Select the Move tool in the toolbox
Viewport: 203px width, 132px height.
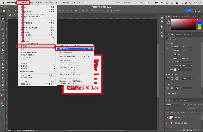click(x=3, y=19)
